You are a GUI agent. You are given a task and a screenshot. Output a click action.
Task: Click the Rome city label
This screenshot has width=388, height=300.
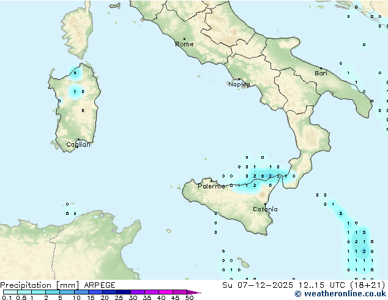pos(184,44)
